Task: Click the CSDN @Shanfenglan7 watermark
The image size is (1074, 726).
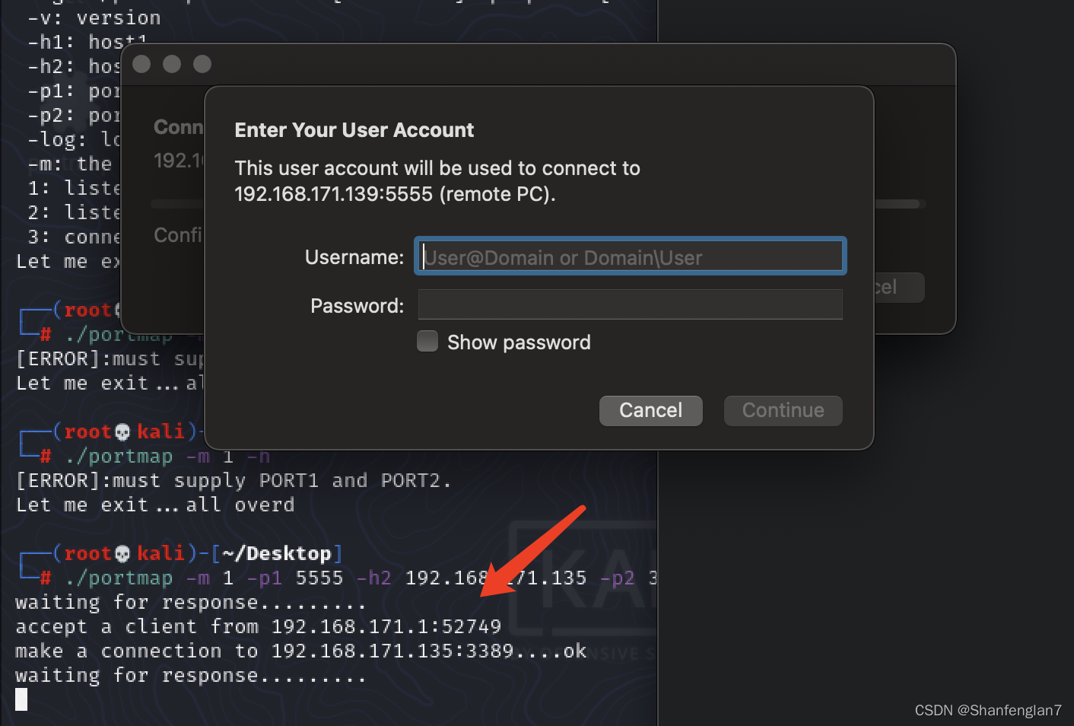Action: [987, 710]
